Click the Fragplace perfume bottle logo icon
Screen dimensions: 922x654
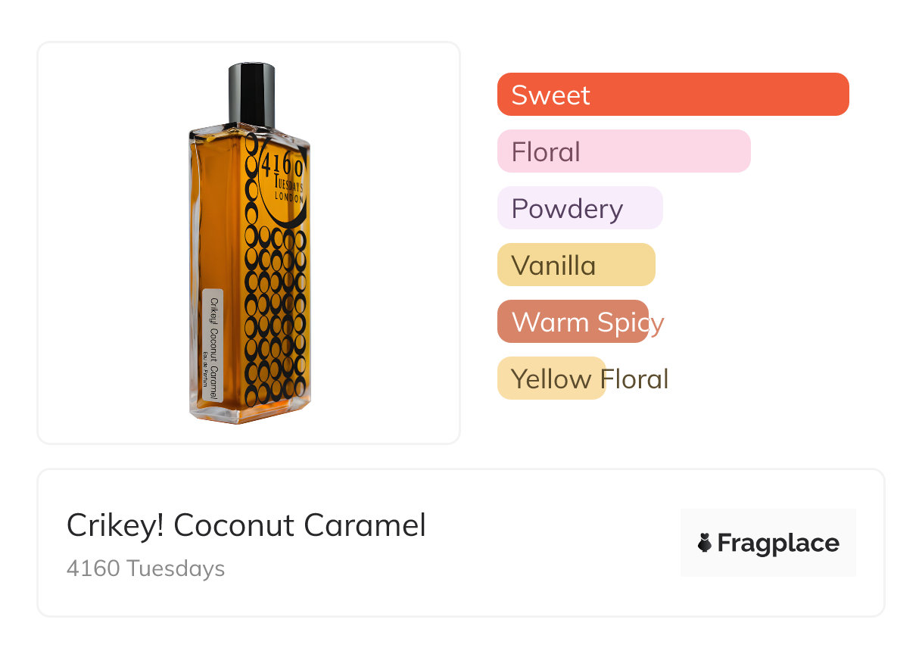pos(705,543)
